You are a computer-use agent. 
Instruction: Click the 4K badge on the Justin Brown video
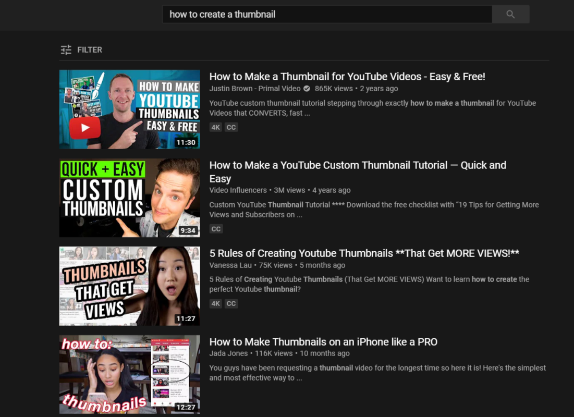(x=216, y=127)
